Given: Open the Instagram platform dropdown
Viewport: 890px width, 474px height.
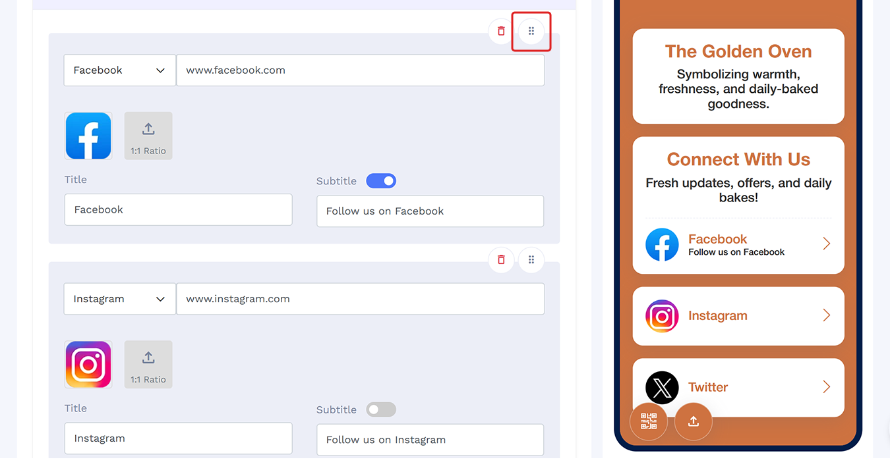Looking at the screenshot, I should pos(120,299).
